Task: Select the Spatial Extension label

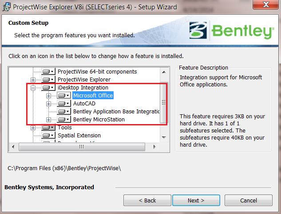Action: (79, 135)
